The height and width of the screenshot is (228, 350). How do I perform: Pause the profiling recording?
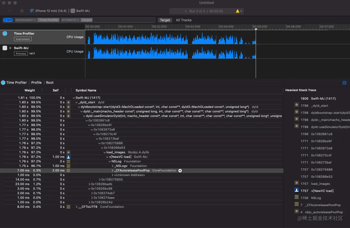[x=22, y=11]
